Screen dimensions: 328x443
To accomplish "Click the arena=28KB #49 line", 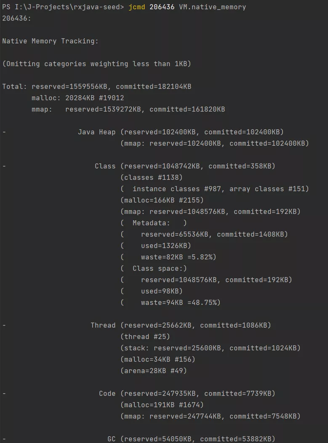I will point(154,371).
